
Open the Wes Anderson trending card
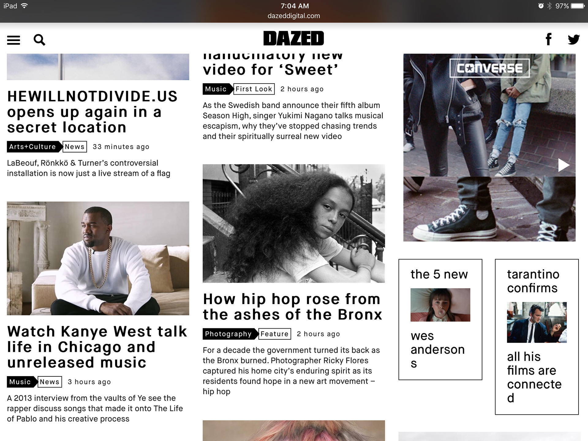pyautogui.click(x=440, y=319)
